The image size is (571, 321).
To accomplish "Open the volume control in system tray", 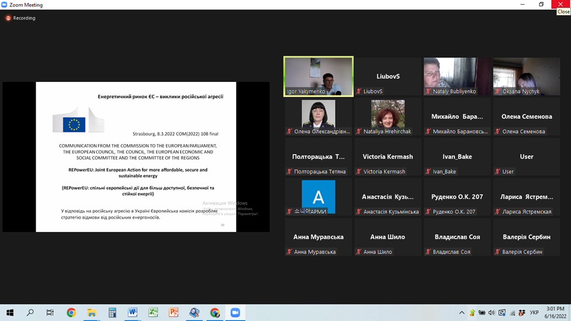I will (491, 313).
